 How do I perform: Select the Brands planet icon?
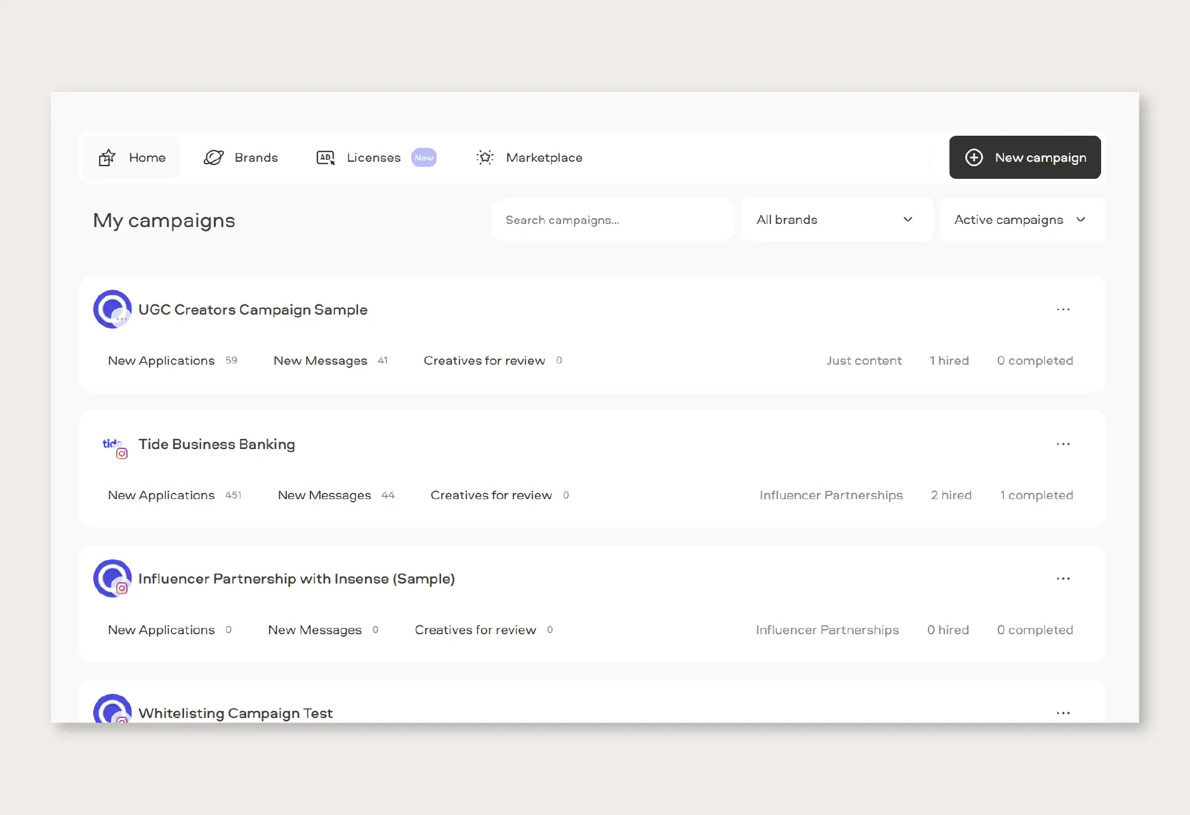215,157
